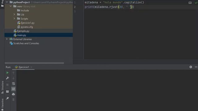Click the up stack trace arrow
The image size is (198, 111).
pos(13,73)
